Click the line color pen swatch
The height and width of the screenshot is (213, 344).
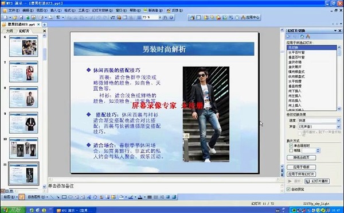click(x=131, y=197)
